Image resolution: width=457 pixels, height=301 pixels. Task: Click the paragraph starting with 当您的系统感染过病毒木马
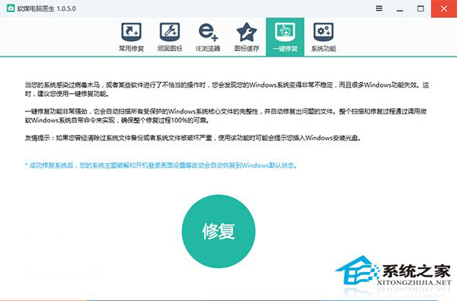(x=227, y=89)
